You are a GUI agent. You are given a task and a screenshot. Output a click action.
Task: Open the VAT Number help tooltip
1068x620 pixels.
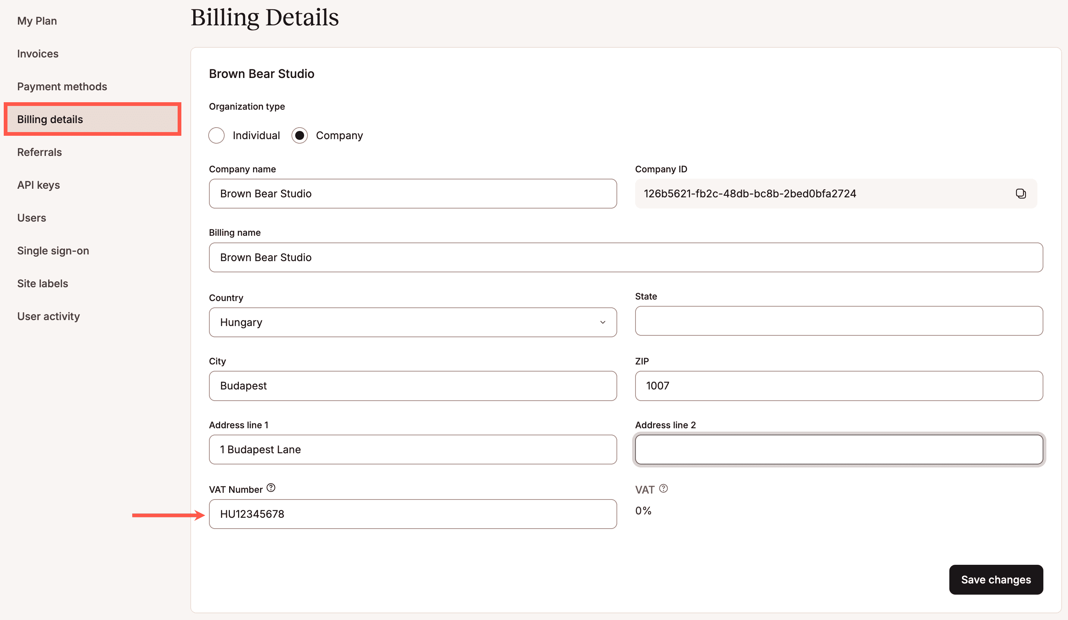tap(271, 488)
